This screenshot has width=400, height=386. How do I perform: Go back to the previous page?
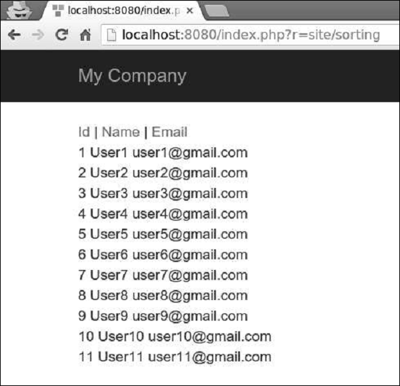coord(14,35)
